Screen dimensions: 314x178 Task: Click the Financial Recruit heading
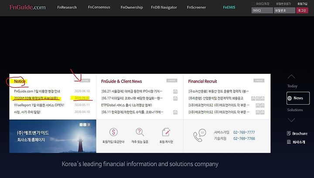[x=202, y=81]
